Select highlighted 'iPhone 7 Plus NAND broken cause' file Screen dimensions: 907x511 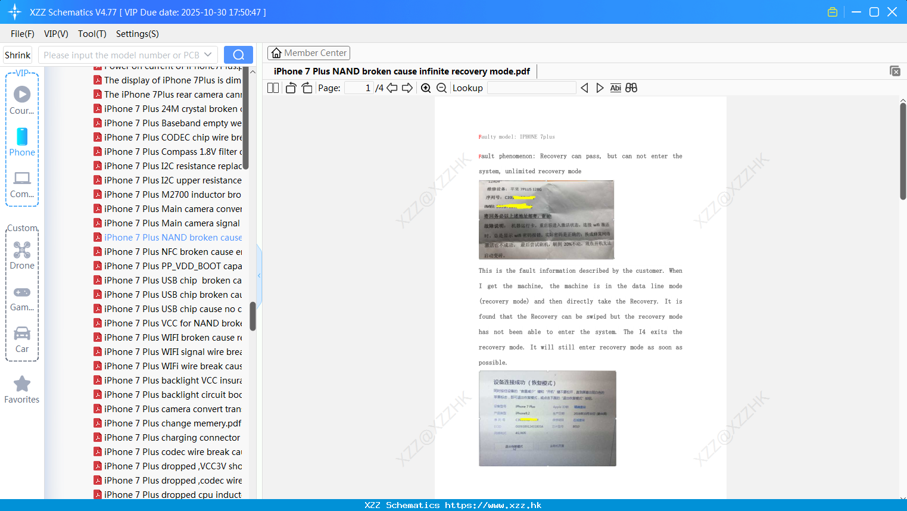click(x=167, y=238)
